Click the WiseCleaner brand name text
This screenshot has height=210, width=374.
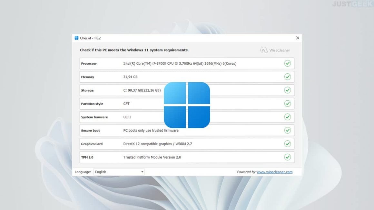[280, 50]
